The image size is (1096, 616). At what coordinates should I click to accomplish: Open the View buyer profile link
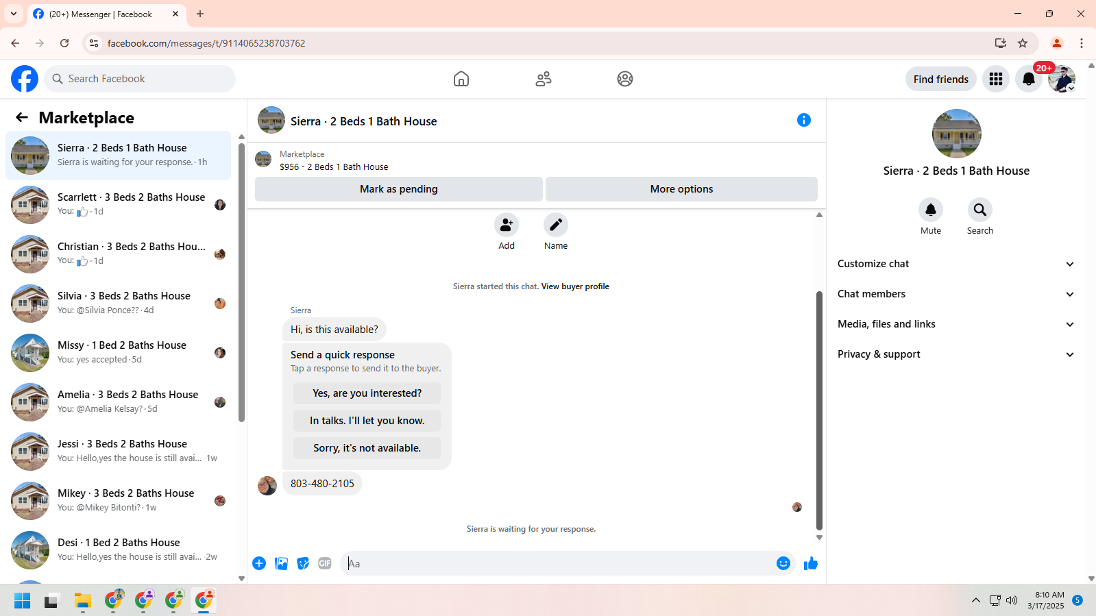[x=575, y=286]
